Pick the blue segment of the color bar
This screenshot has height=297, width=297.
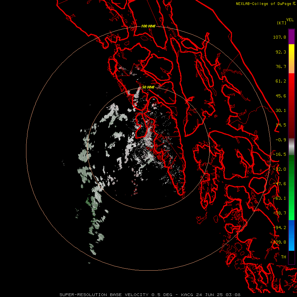click(291, 235)
